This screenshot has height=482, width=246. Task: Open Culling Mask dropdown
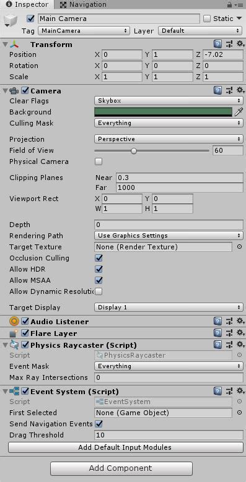[x=169, y=123]
